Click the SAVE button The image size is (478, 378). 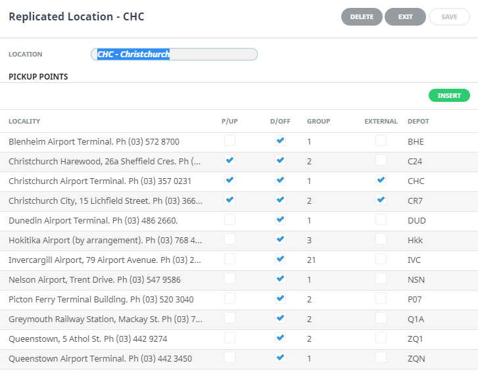(x=449, y=17)
